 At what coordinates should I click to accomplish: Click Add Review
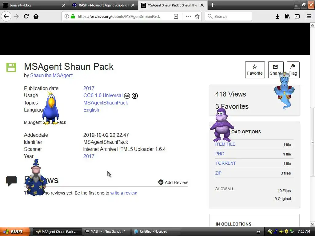click(173, 183)
